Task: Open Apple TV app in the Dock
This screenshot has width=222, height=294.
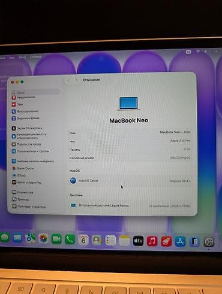Action: pos(138,241)
